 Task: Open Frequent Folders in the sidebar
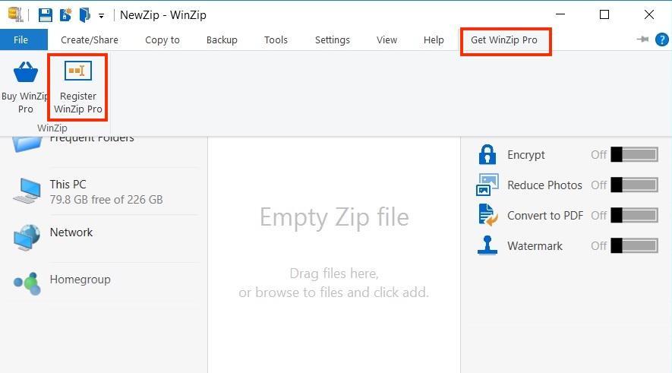click(x=92, y=138)
